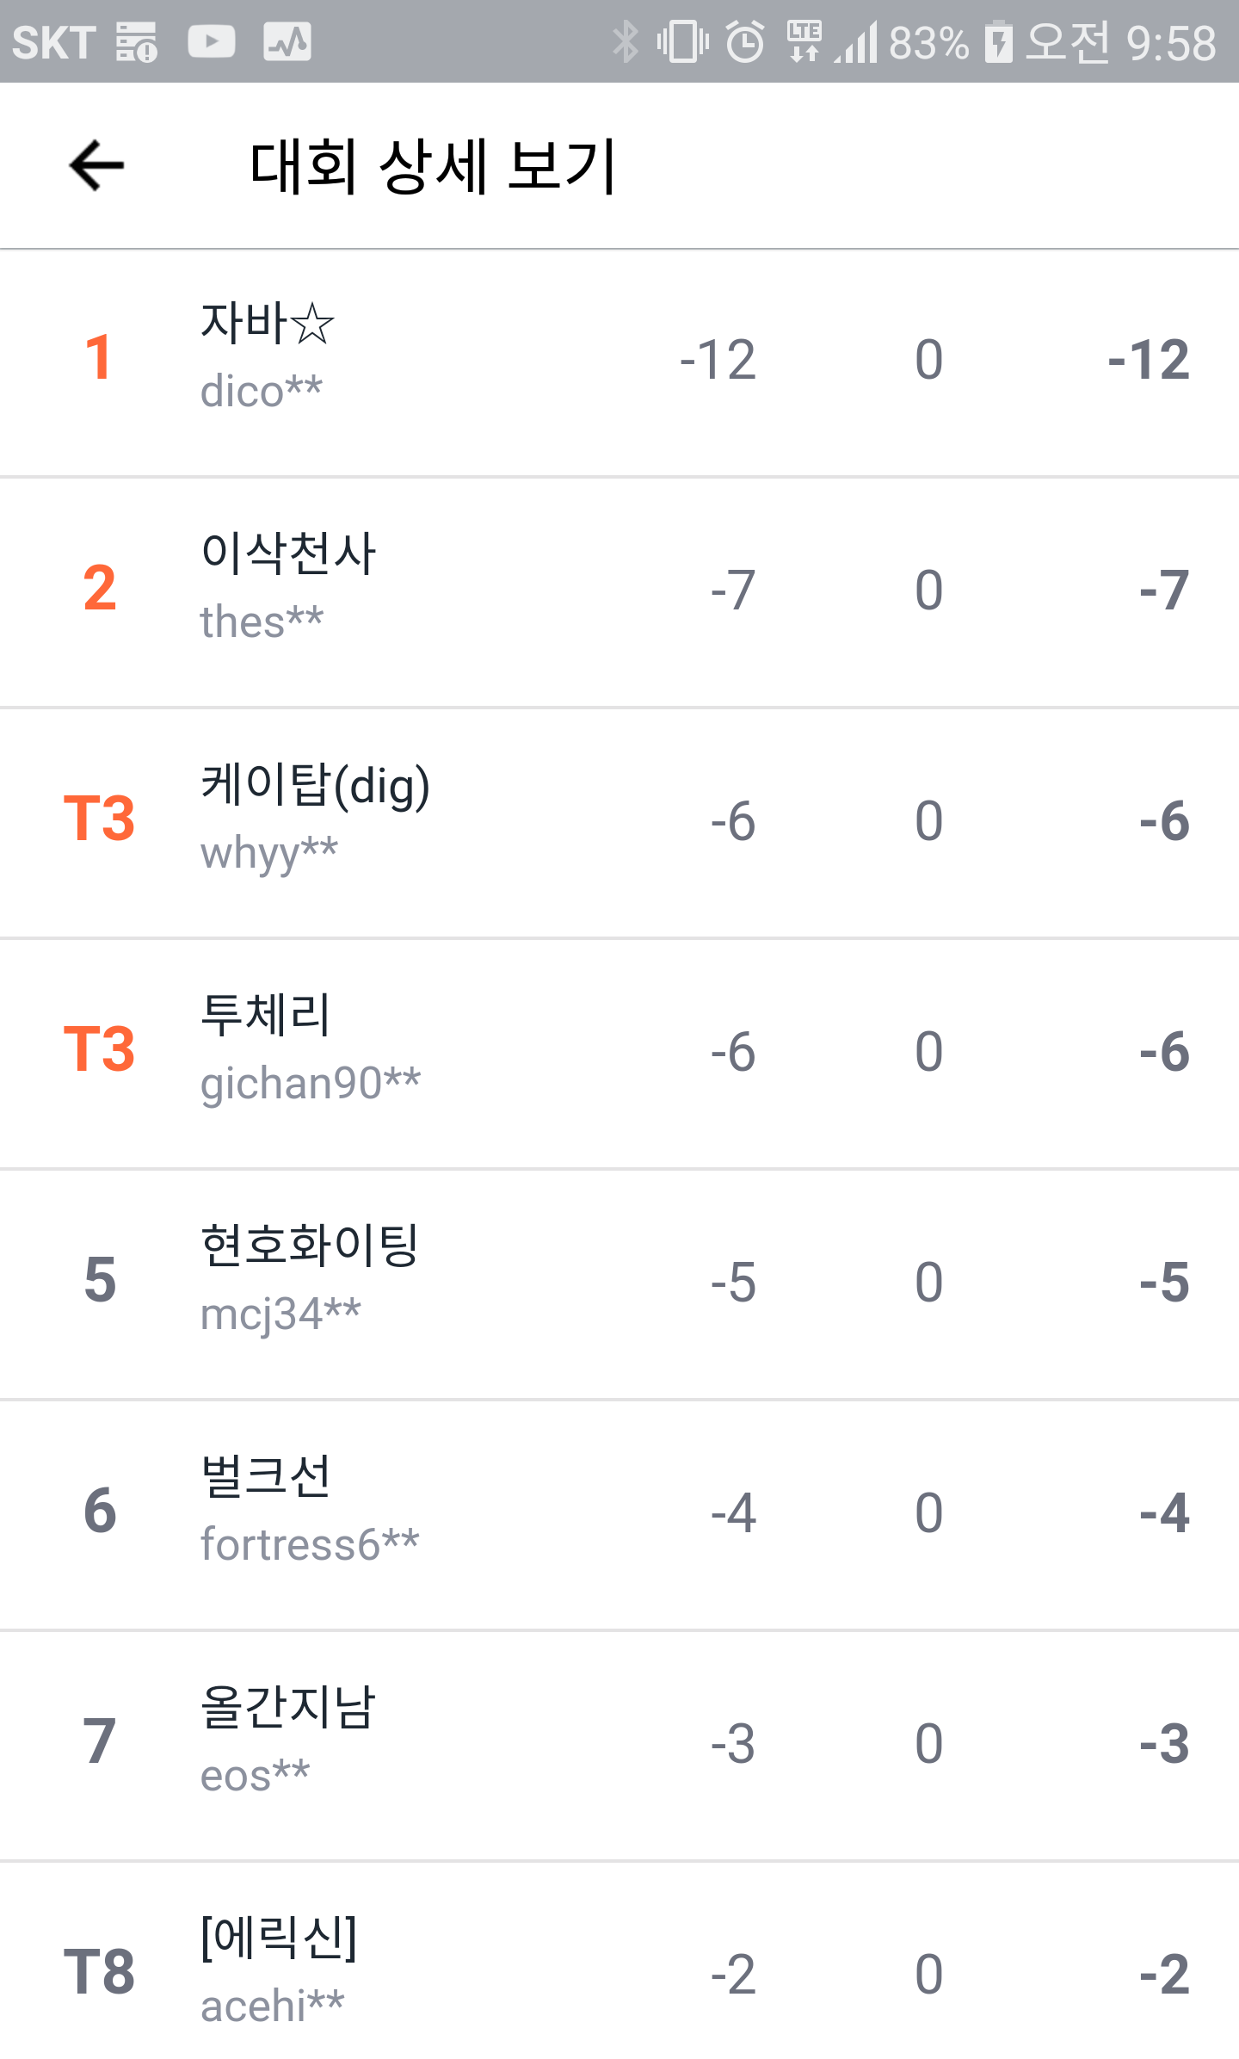Tap the 오전 9:58 clock

coord(1121,42)
